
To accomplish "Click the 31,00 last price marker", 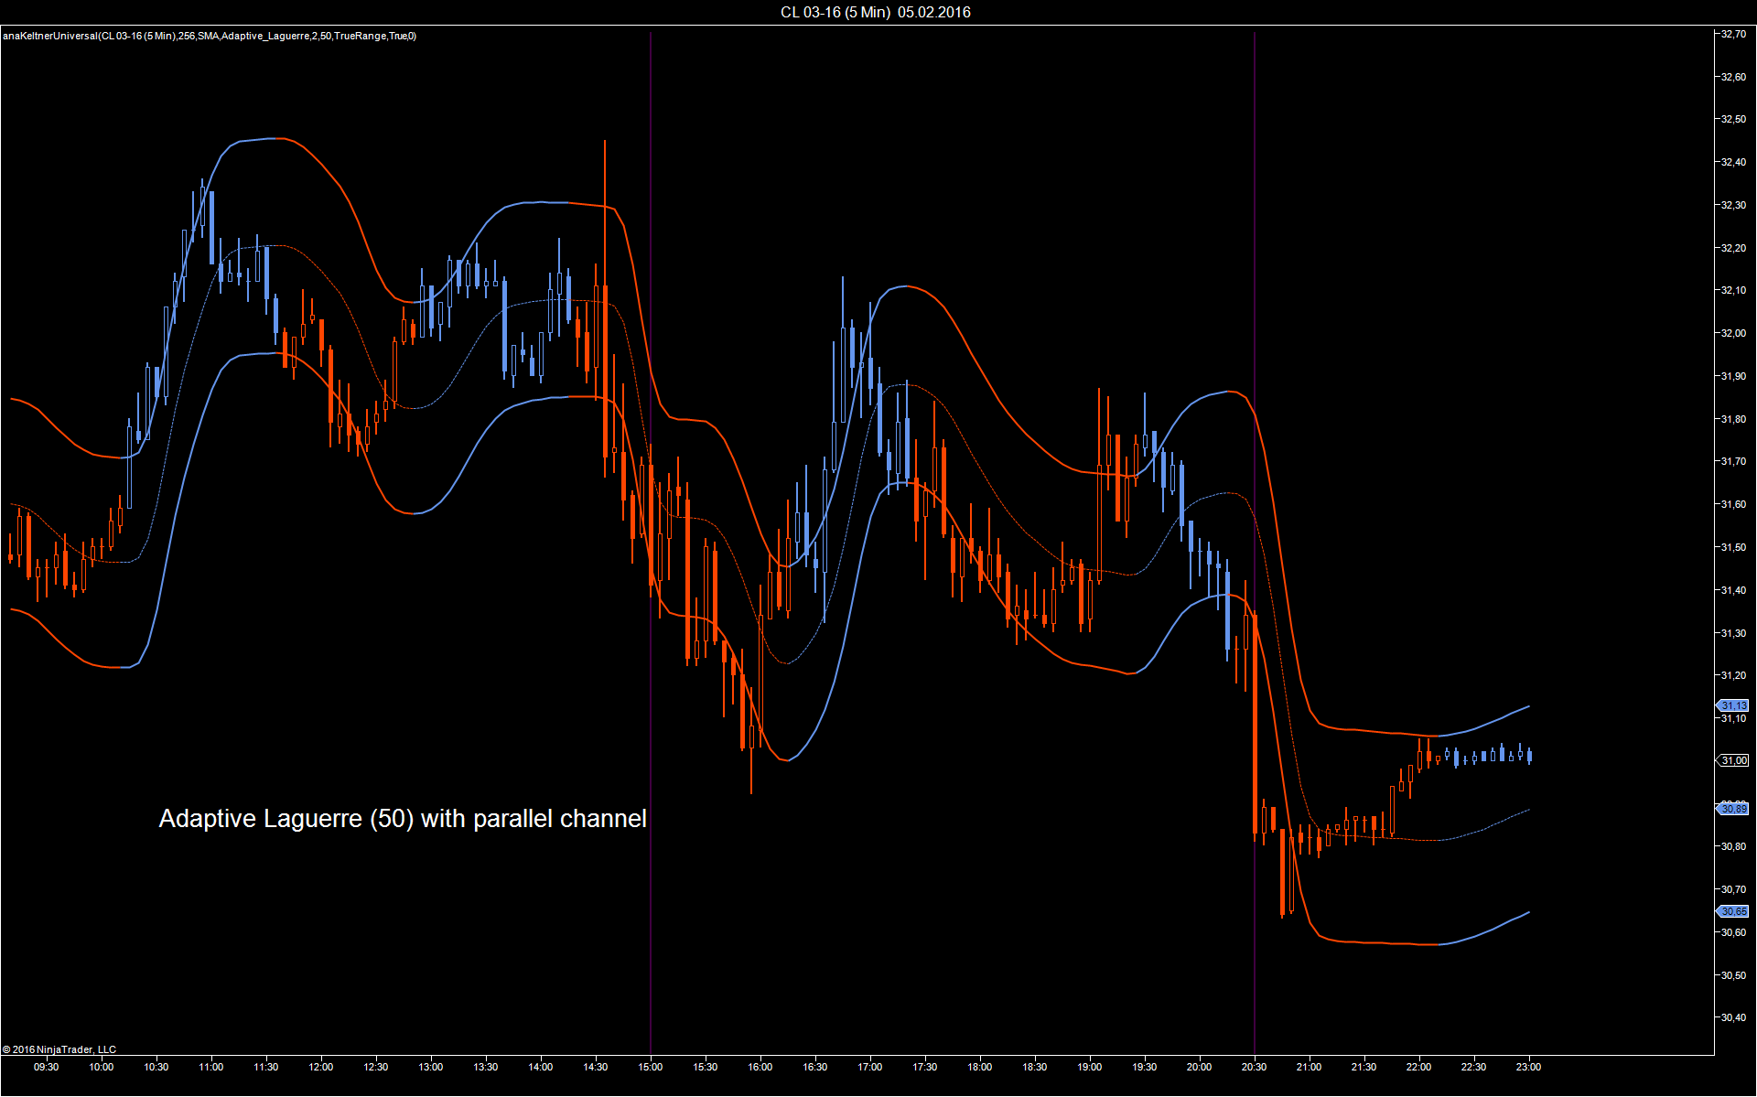I will [1732, 760].
